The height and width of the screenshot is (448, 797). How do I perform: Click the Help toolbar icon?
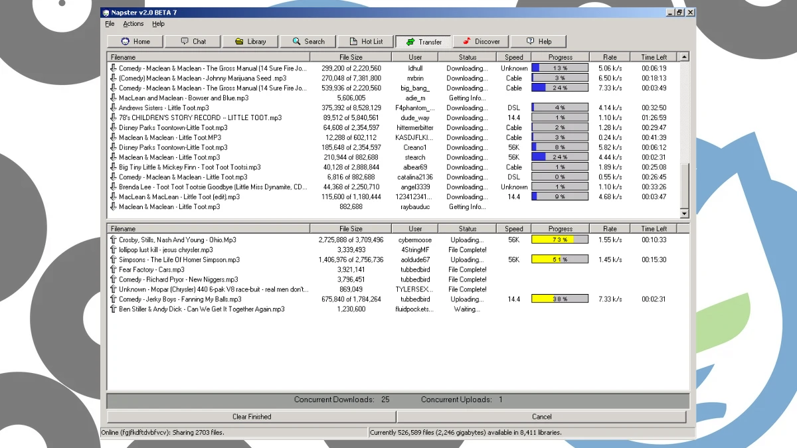click(530, 42)
